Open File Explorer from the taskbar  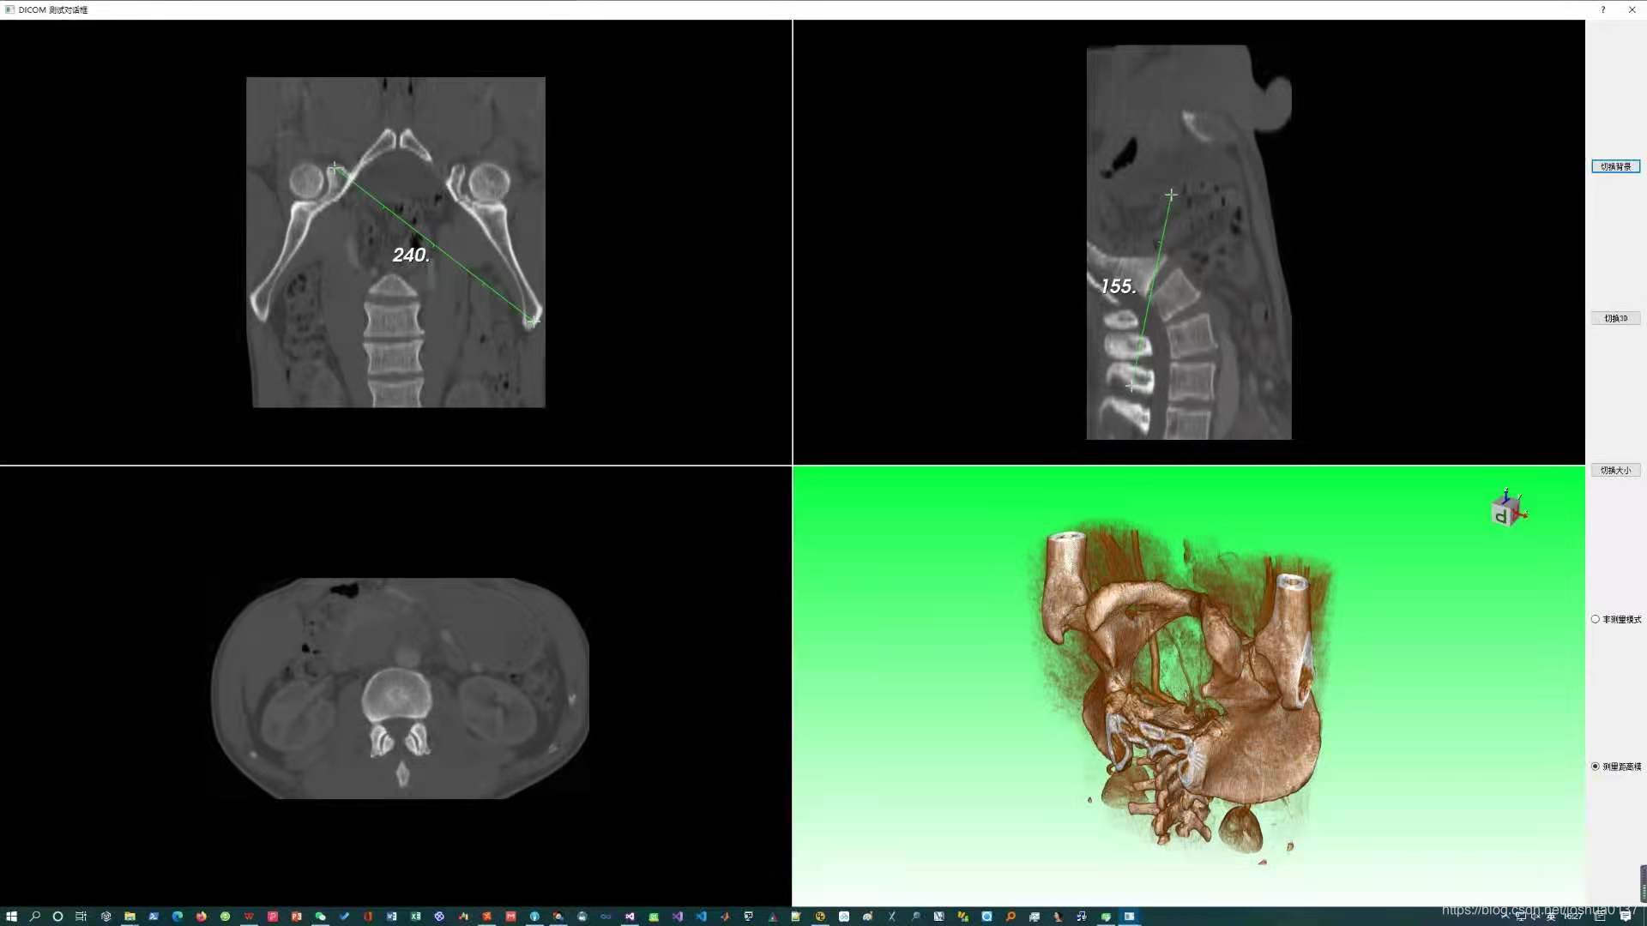tap(130, 916)
